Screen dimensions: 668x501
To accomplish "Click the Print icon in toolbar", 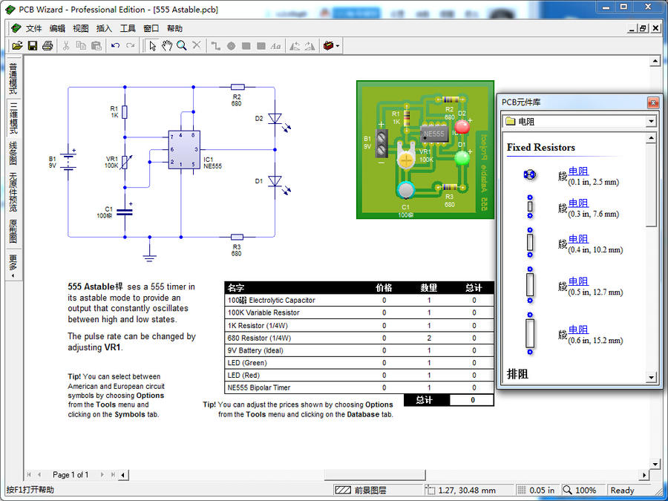I will 48,46.
